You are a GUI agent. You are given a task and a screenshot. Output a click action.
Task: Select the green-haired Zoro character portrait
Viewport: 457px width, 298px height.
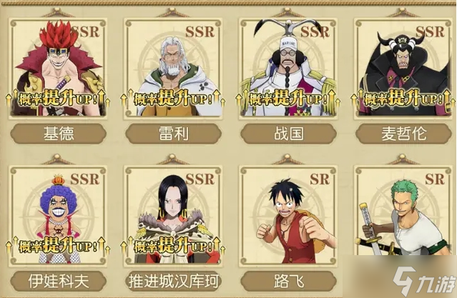pyautogui.click(x=403, y=217)
